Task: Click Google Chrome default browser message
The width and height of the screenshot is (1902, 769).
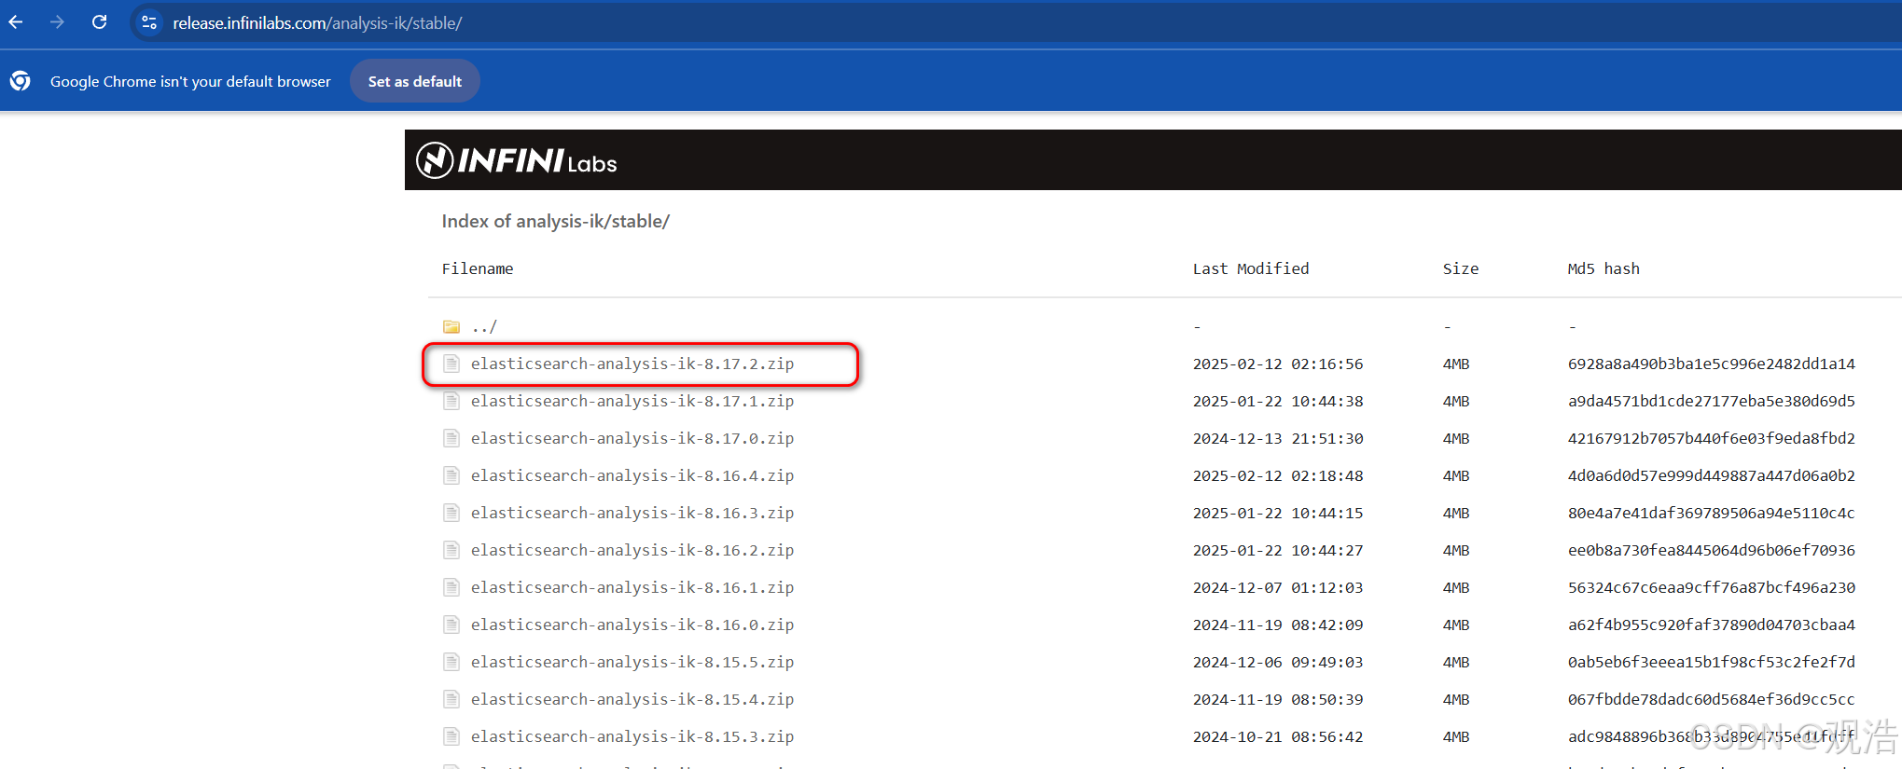Action: (190, 81)
